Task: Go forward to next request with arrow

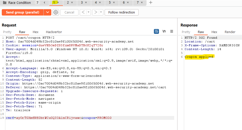Action: tap(95, 12)
